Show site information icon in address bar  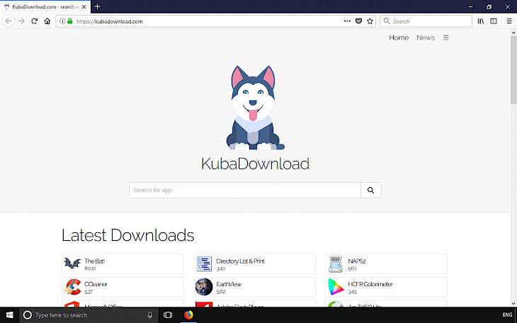[62, 21]
